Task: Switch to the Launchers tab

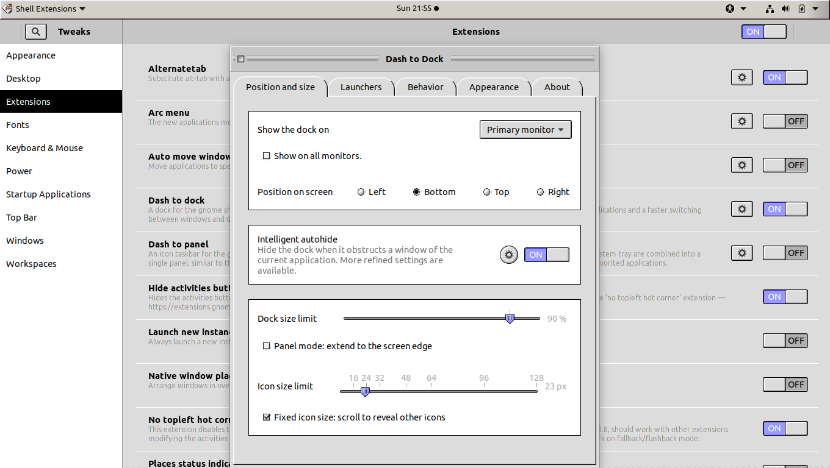Action: tap(361, 87)
